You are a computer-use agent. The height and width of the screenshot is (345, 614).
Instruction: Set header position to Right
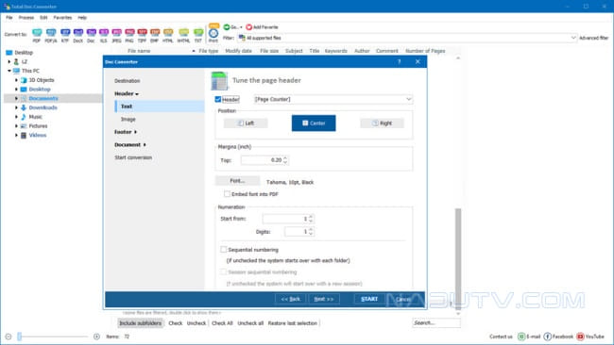382,123
